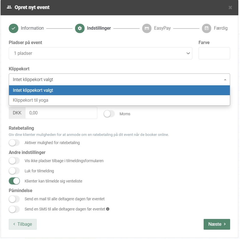Enable the Moms toggle
This screenshot has width=240, height=239.
click(x=109, y=114)
